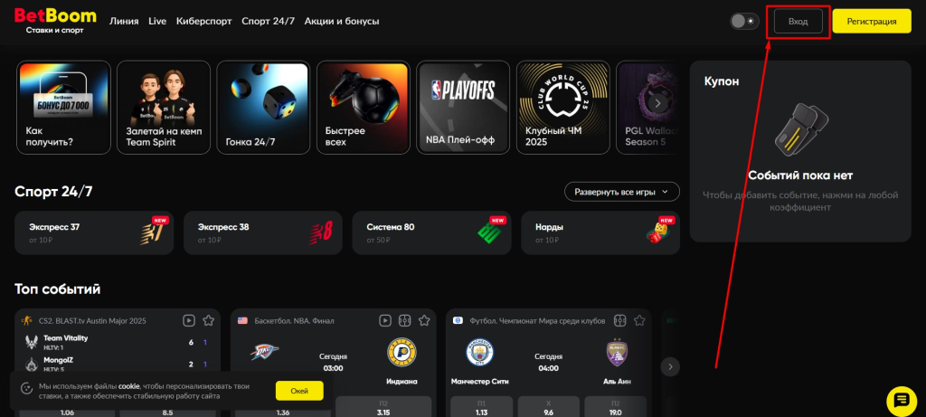Image resolution: width=926 pixels, height=417 pixels.
Task: Open the Club World Cup match tracker icon
Action: point(619,321)
